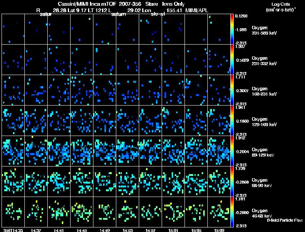Screen dimensions: 305x232
Task: Click the 'Oxygen 129-169 keV' row label
Action: [264, 122]
